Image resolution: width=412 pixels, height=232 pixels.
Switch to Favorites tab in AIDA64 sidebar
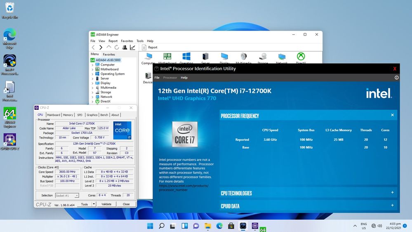pyautogui.click(x=109, y=54)
